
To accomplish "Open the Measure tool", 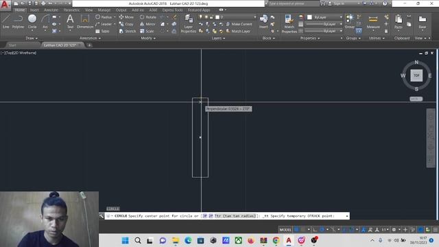I will [x=373, y=22].
